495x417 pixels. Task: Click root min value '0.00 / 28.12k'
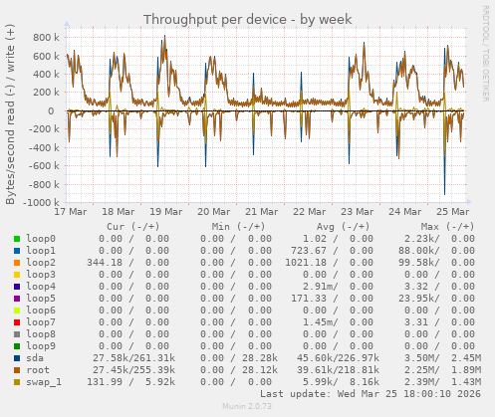239,370
